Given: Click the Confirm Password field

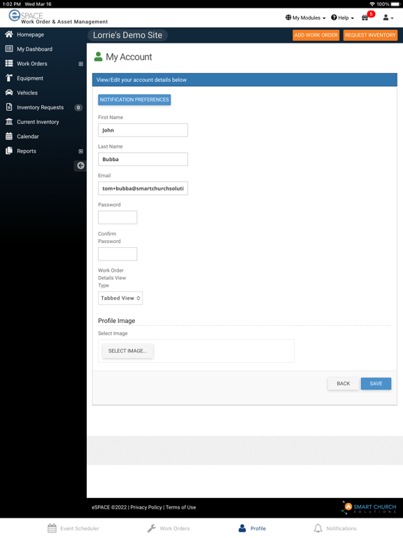Looking at the screenshot, I should click(x=118, y=254).
